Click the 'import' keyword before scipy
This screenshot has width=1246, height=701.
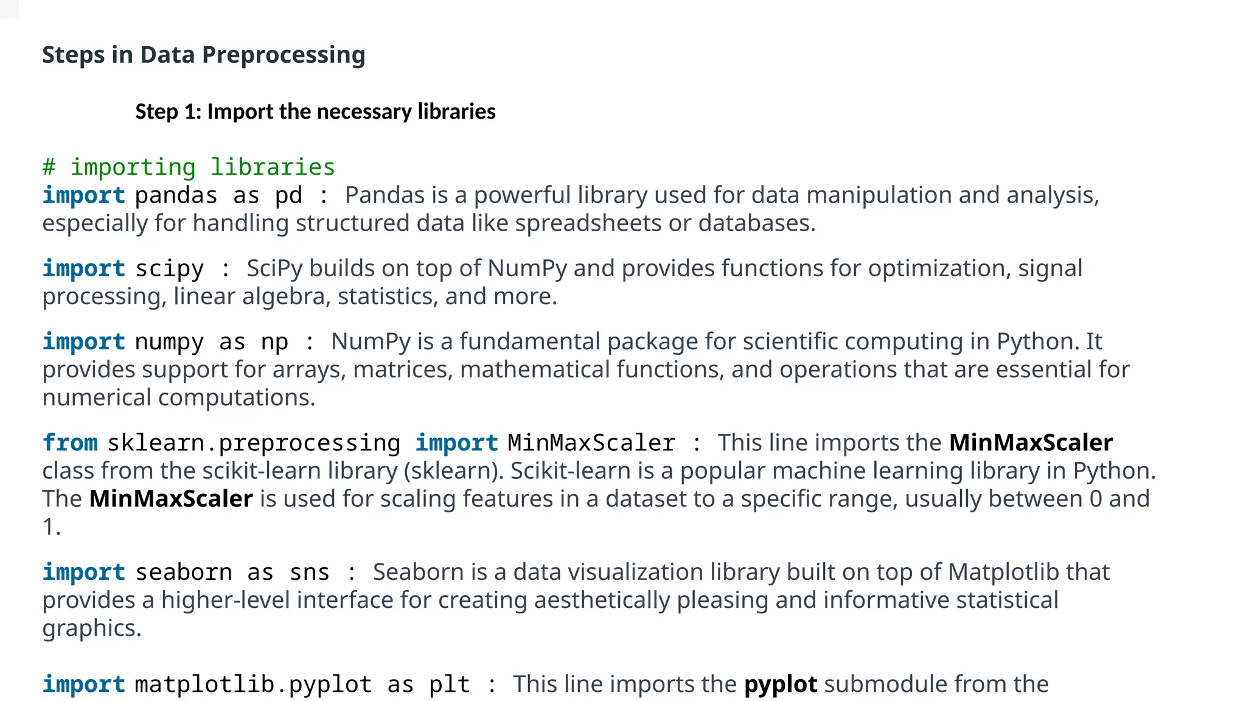83,268
